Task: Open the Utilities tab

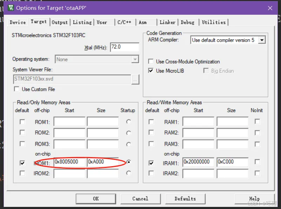Action: point(214,22)
